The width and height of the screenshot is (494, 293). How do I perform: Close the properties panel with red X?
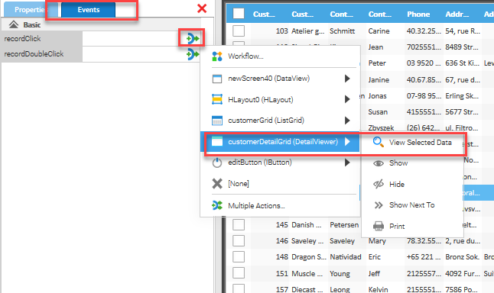(202, 8)
